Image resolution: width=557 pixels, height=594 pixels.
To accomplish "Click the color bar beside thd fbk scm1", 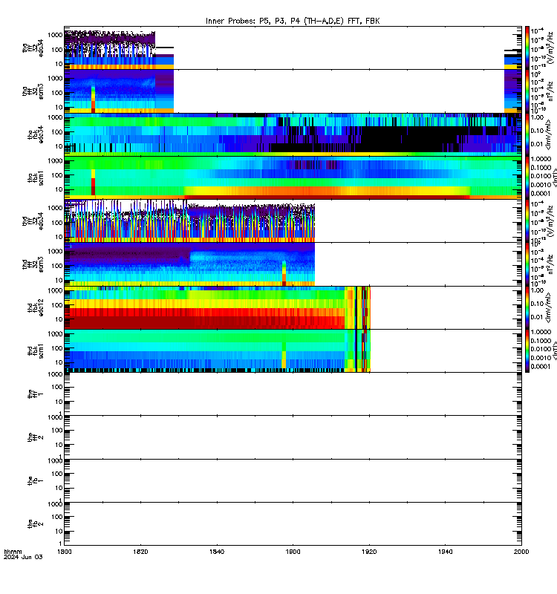I will click(527, 350).
